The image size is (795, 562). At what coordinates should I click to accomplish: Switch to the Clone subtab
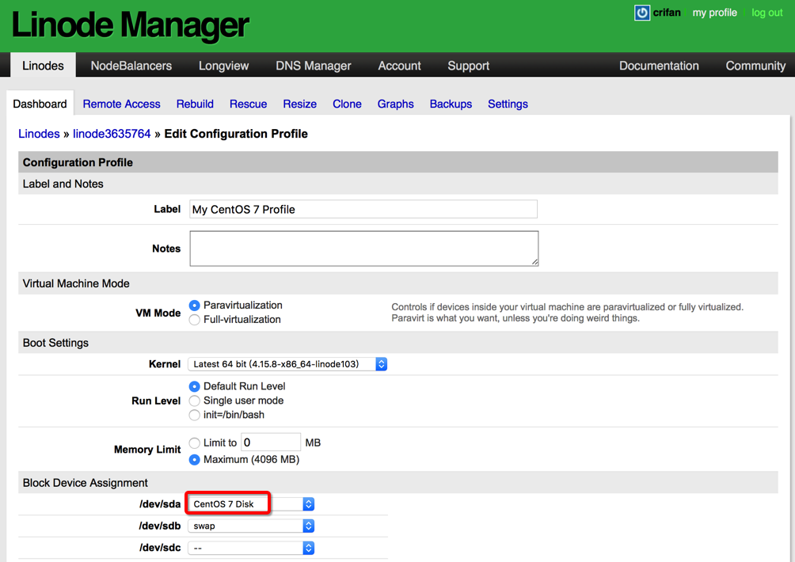pyautogui.click(x=347, y=104)
